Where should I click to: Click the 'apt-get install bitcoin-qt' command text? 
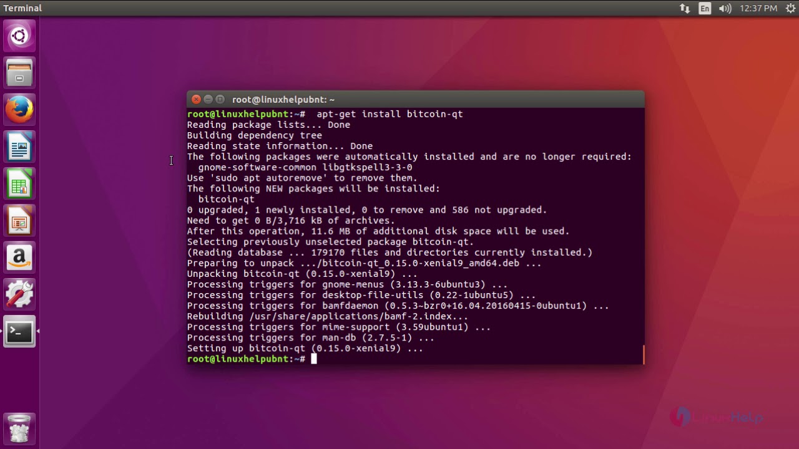[x=390, y=114]
